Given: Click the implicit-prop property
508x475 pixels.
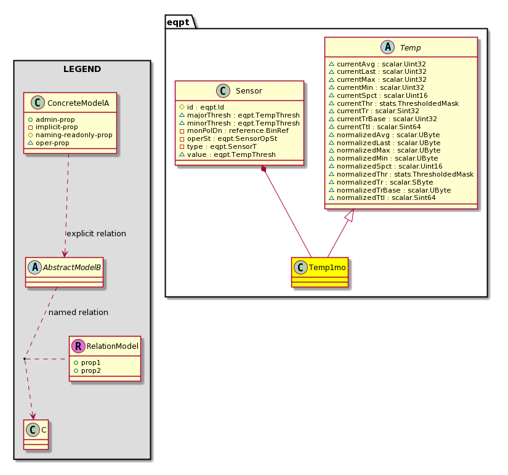Looking at the screenshot, I should (57, 127).
